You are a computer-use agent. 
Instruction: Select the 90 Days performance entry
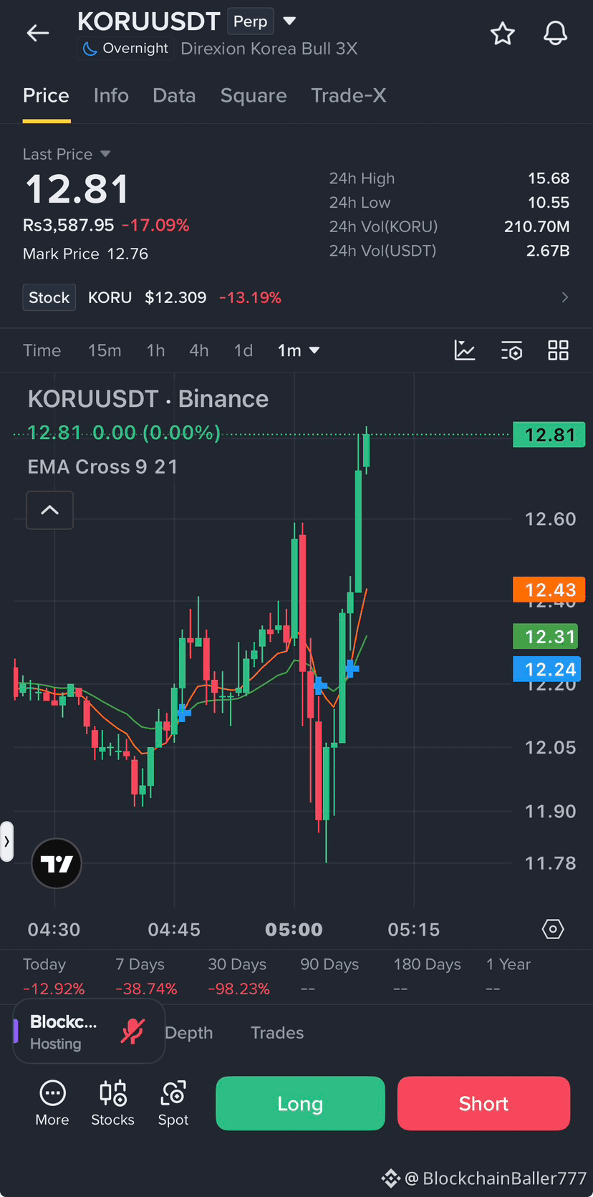coord(329,976)
